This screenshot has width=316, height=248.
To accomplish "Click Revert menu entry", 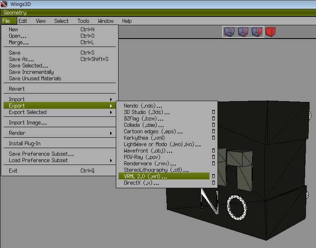I will pyautogui.click(x=60, y=89).
